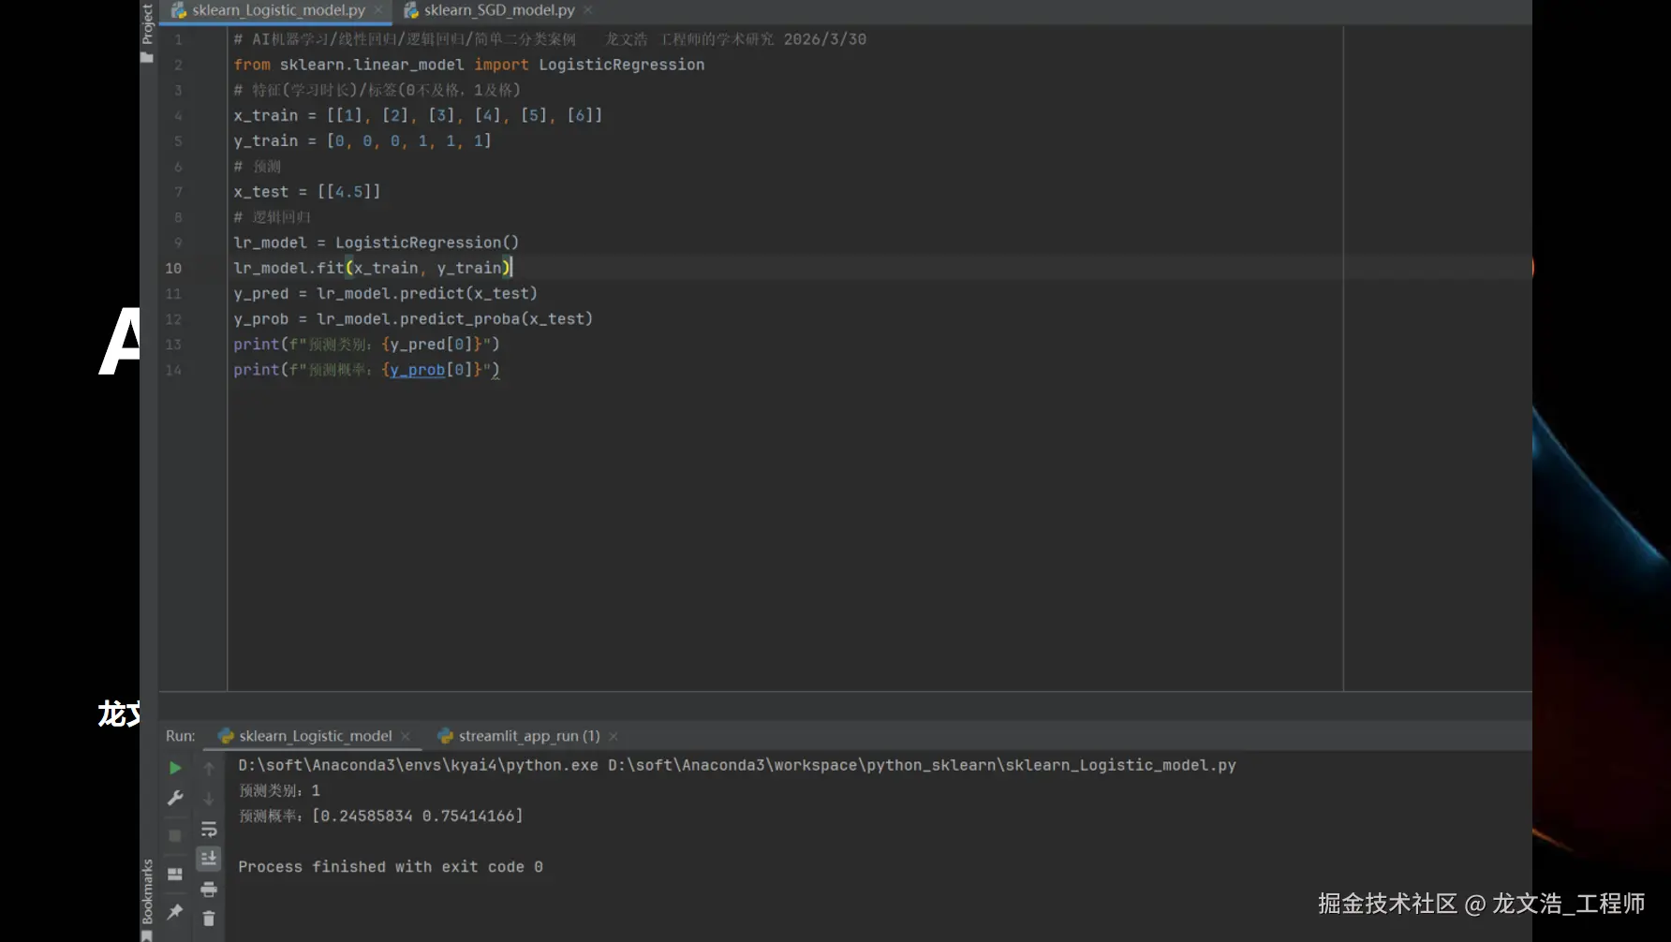Click the console line with 0.24585834 0.75414166
The image size is (1671, 942).
tap(380, 816)
